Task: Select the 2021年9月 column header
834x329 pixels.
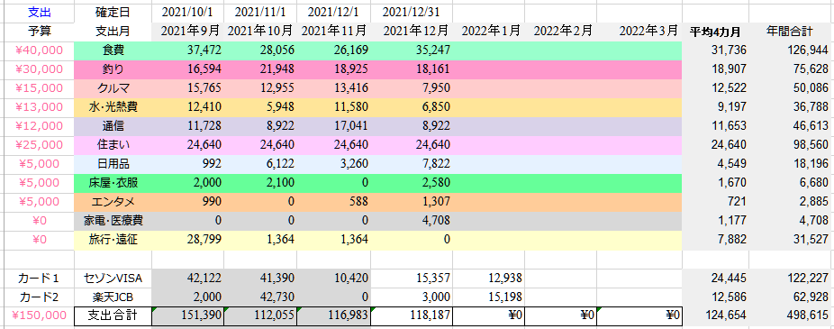Action: point(187,31)
